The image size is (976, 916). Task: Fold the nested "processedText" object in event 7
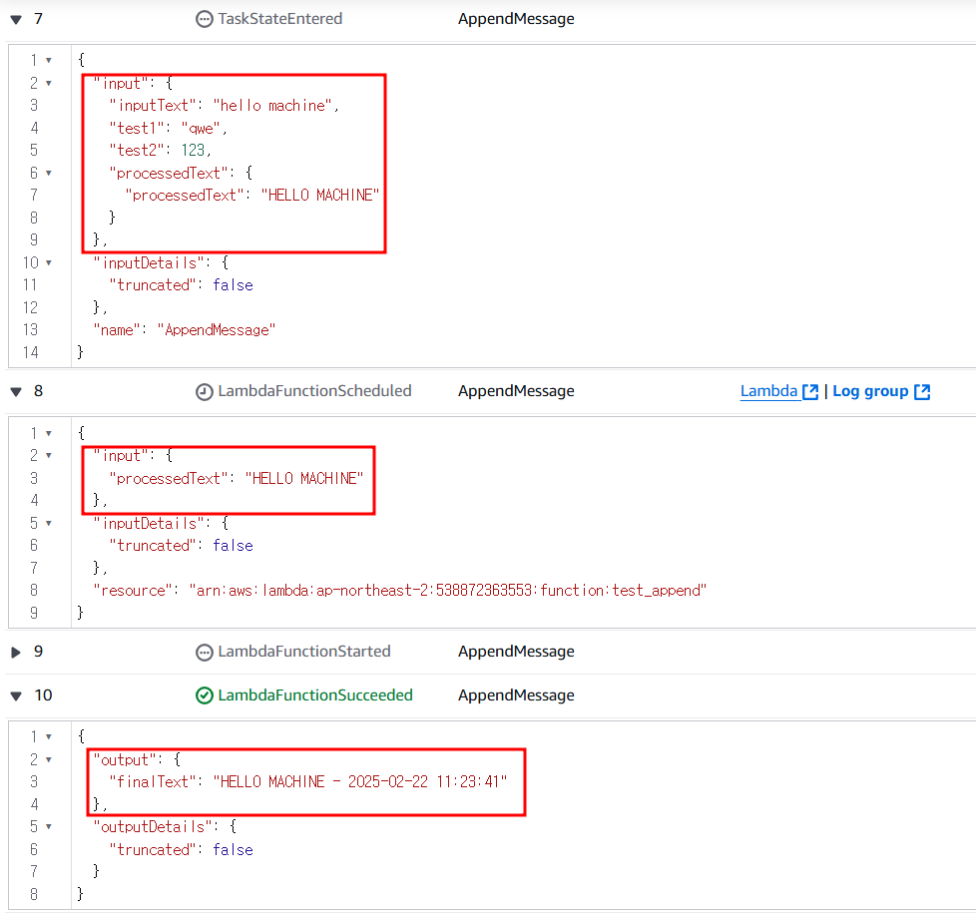(49, 173)
